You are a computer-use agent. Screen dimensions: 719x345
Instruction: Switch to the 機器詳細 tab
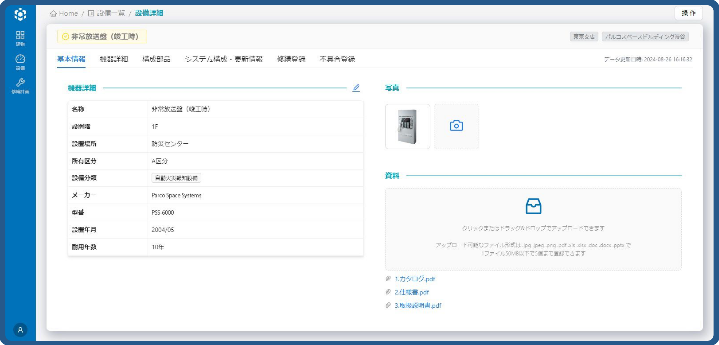point(115,59)
